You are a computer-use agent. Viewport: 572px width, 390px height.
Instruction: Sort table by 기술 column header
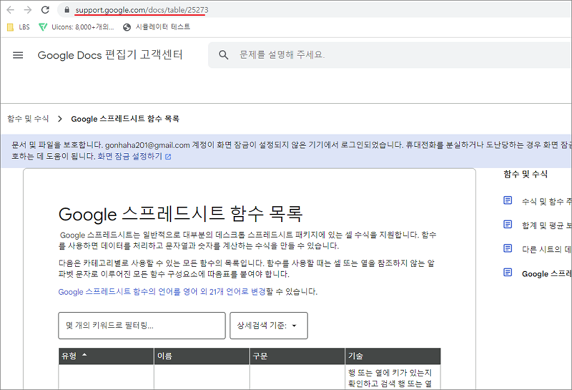tap(393, 356)
